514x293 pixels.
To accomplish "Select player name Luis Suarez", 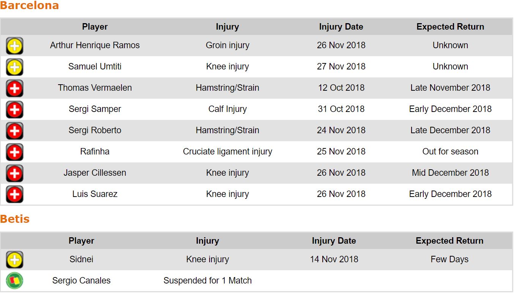I will click(95, 194).
